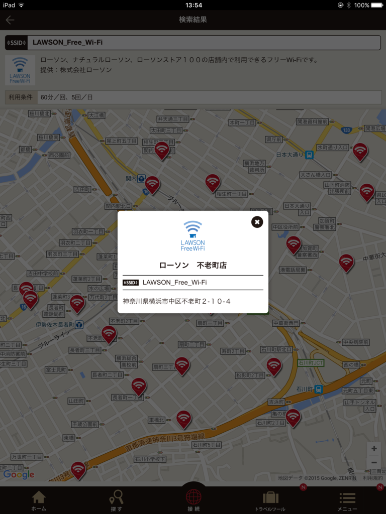Image resolution: width=386 pixels, height=514 pixels.
Task: Go back with the header arrow
Action: pyautogui.click(x=10, y=20)
